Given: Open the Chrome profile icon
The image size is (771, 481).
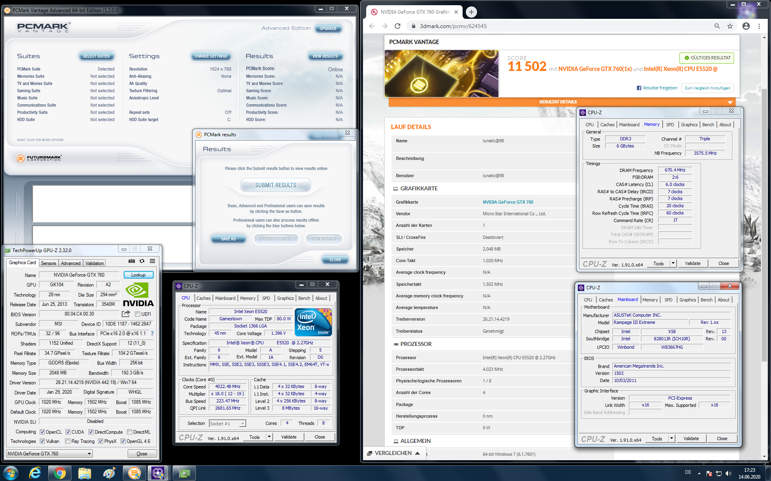Looking at the screenshot, I should tap(746, 26).
